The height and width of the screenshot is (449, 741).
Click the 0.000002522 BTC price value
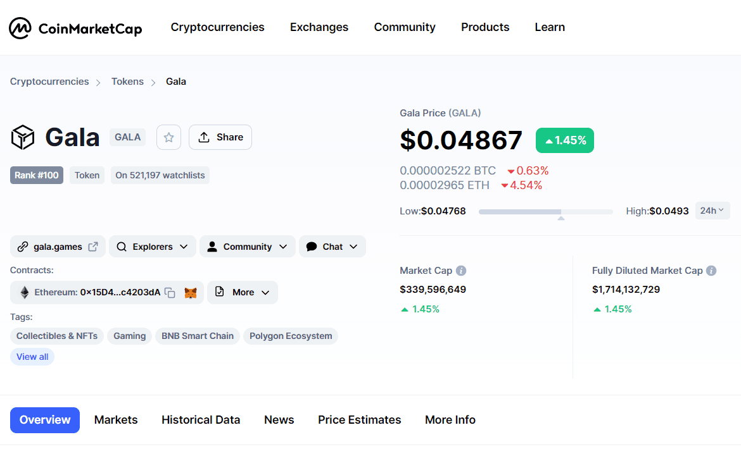448,171
